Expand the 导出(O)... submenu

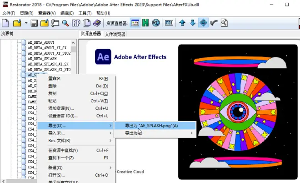click(x=76, y=126)
